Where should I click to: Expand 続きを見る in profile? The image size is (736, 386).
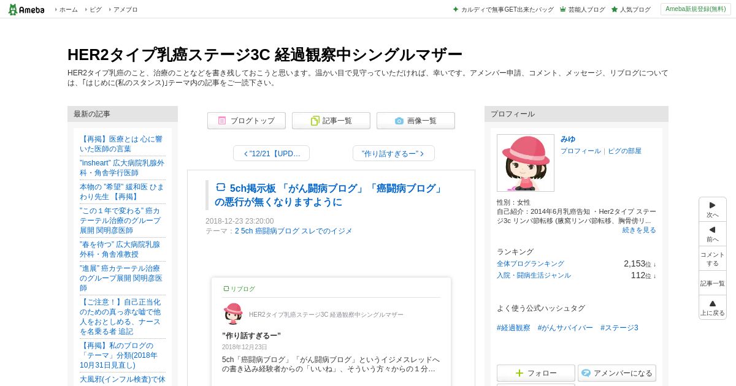pyautogui.click(x=639, y=230)
